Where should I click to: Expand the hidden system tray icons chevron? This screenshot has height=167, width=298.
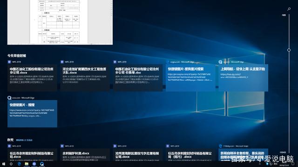(260, 164)
